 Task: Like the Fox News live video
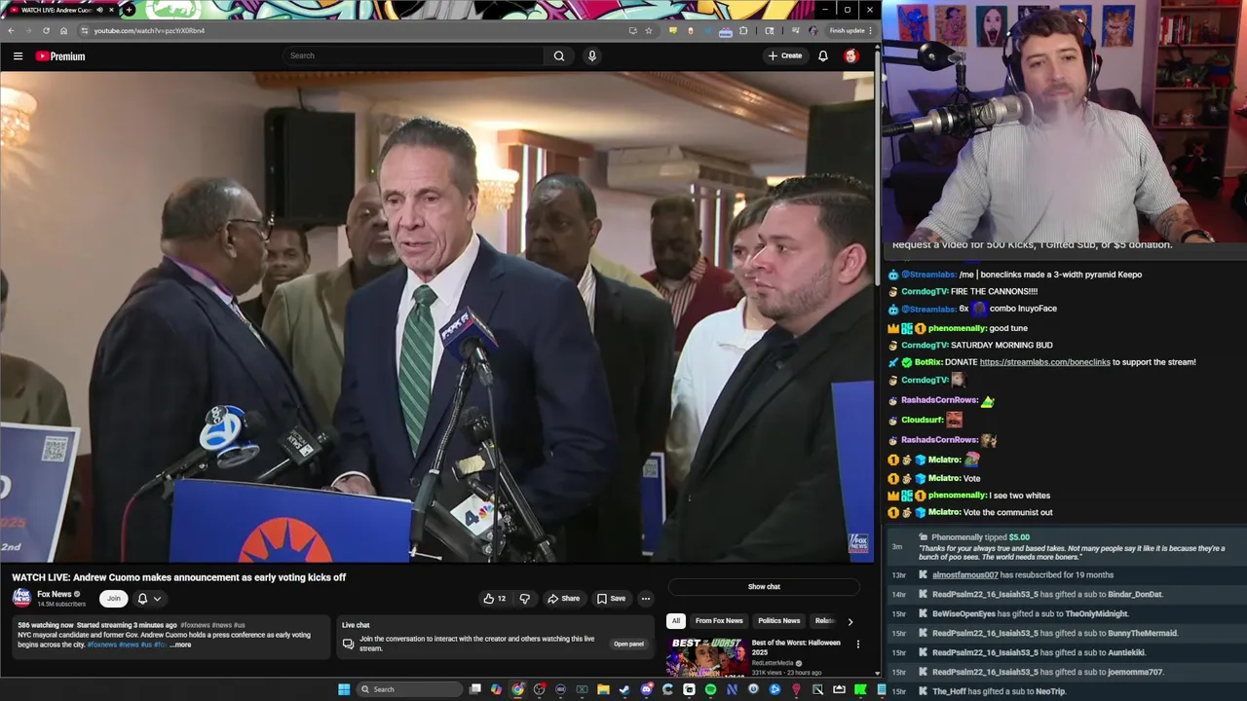tap(494, 599)
